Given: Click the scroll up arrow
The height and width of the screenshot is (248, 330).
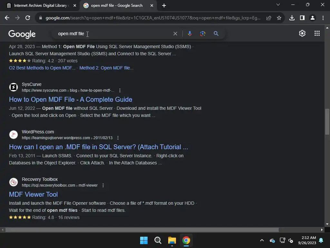Looking at the screenshot, I should [x=327, y=28].
